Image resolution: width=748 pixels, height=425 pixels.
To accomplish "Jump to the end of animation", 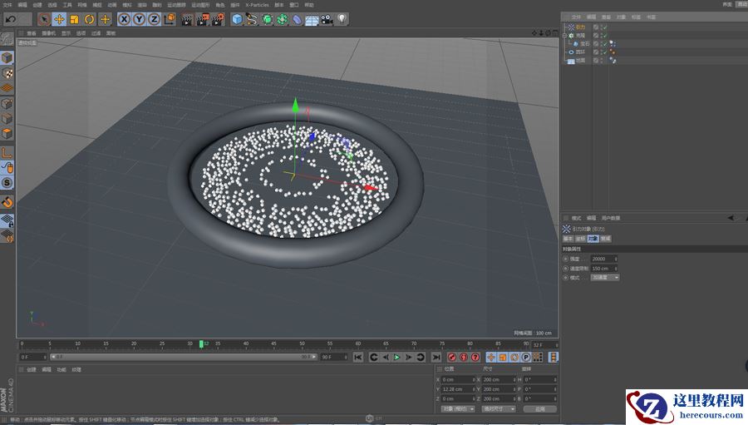I will click(x=436, y=357).
